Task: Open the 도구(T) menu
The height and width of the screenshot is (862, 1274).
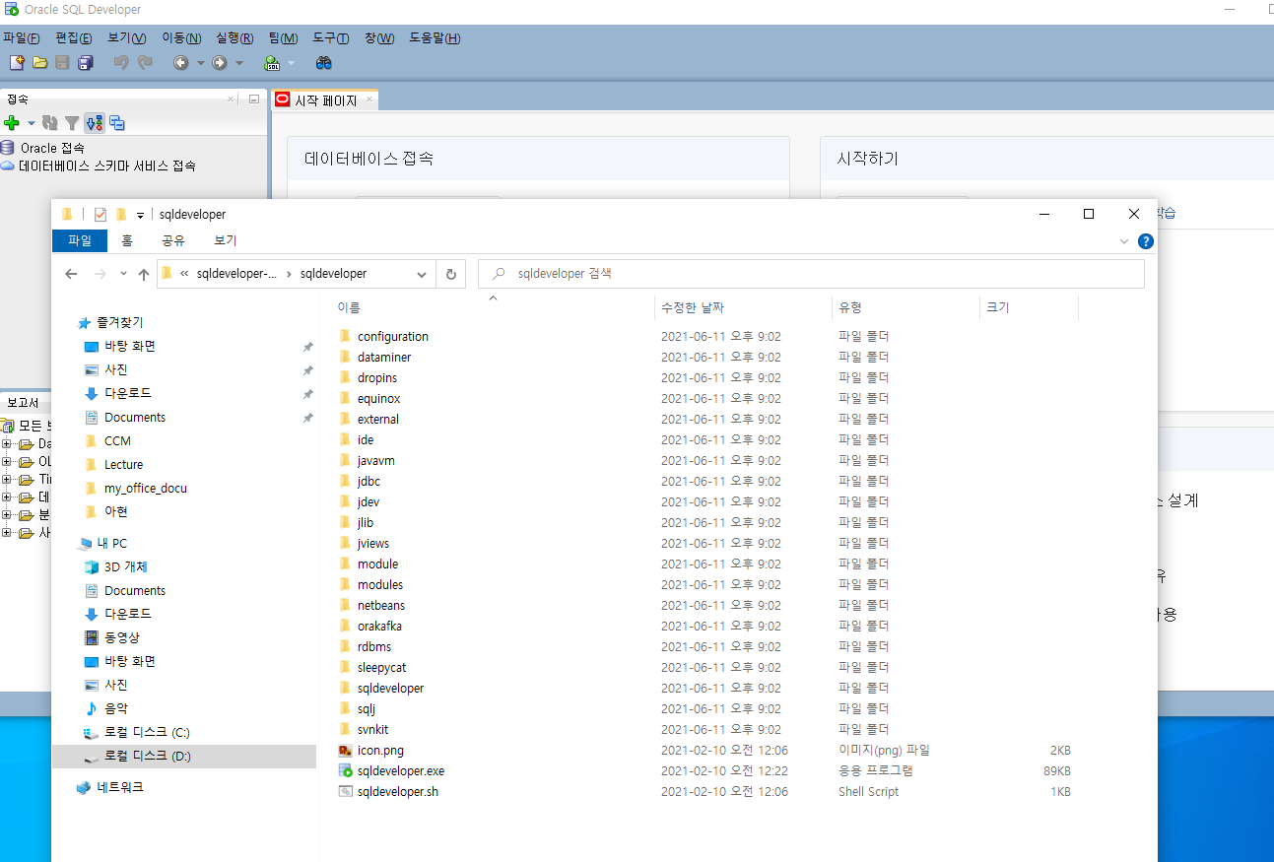Action: pos(331,38)
